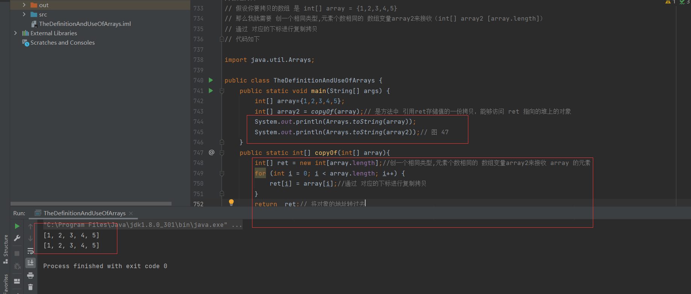Click 'int[] array={1,2,3,4,5};' on line 742
This screenshot has width=691, height=294.
coord(299,101)
